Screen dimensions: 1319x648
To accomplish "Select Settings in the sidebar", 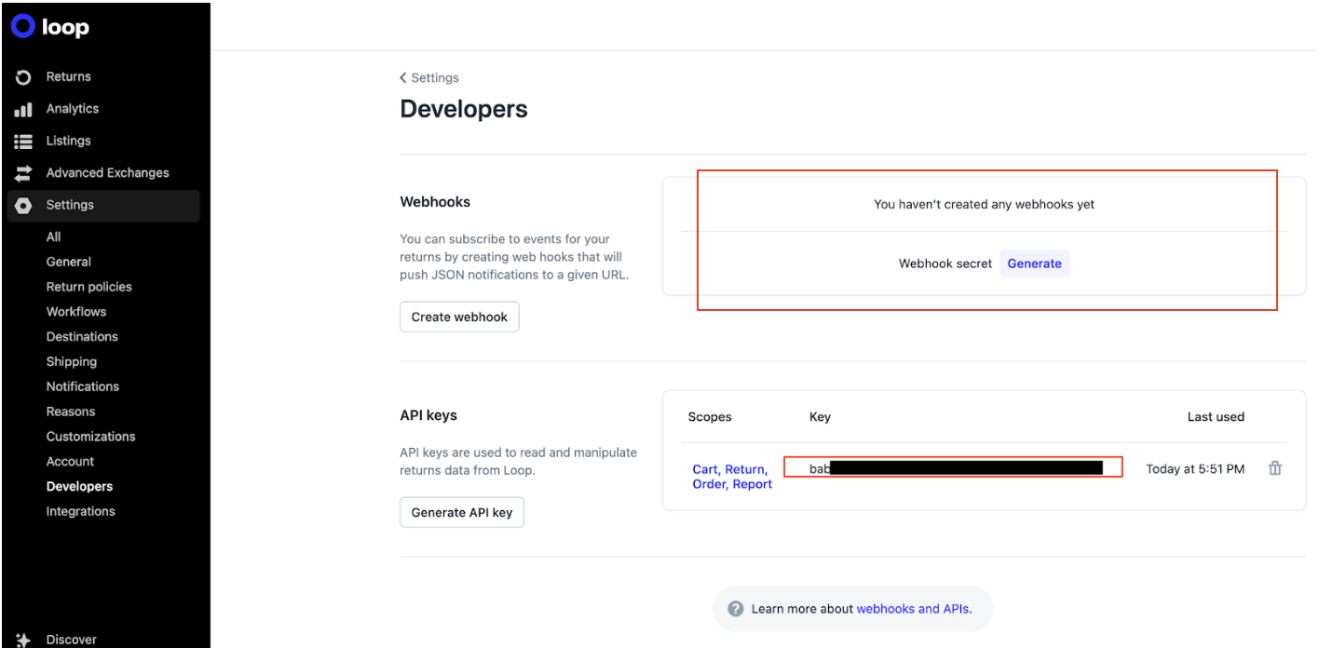I will [x=103, y=205].
